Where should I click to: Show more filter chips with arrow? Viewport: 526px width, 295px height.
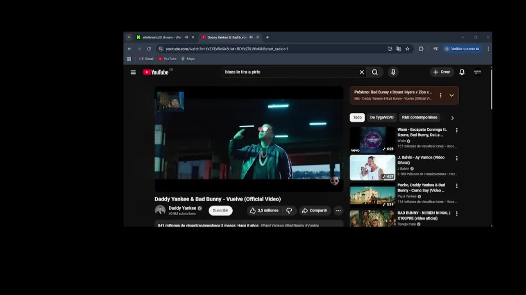452,118
